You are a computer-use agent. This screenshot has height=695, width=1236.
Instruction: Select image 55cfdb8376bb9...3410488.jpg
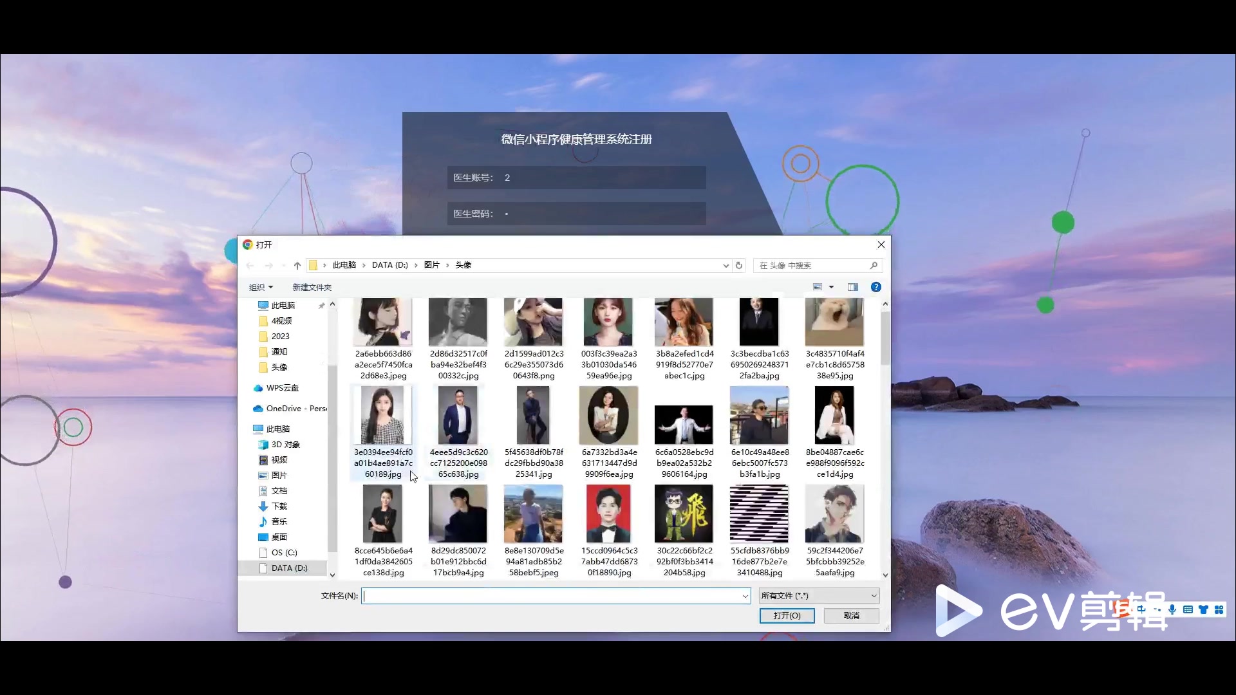point(760,531)
